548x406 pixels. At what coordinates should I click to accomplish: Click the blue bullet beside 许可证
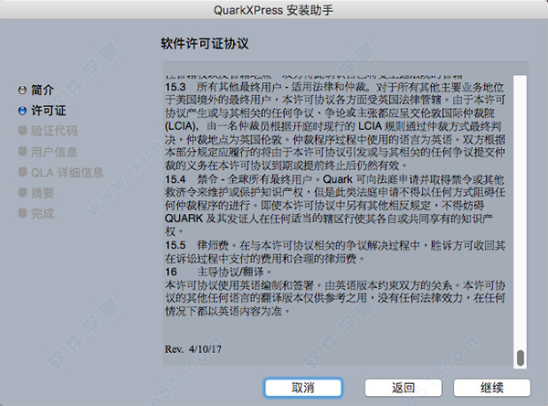22,111
